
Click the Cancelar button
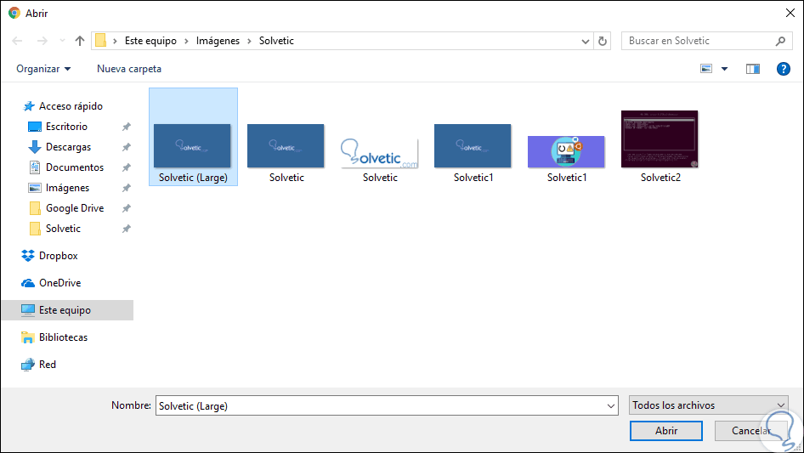click(750, 431)
